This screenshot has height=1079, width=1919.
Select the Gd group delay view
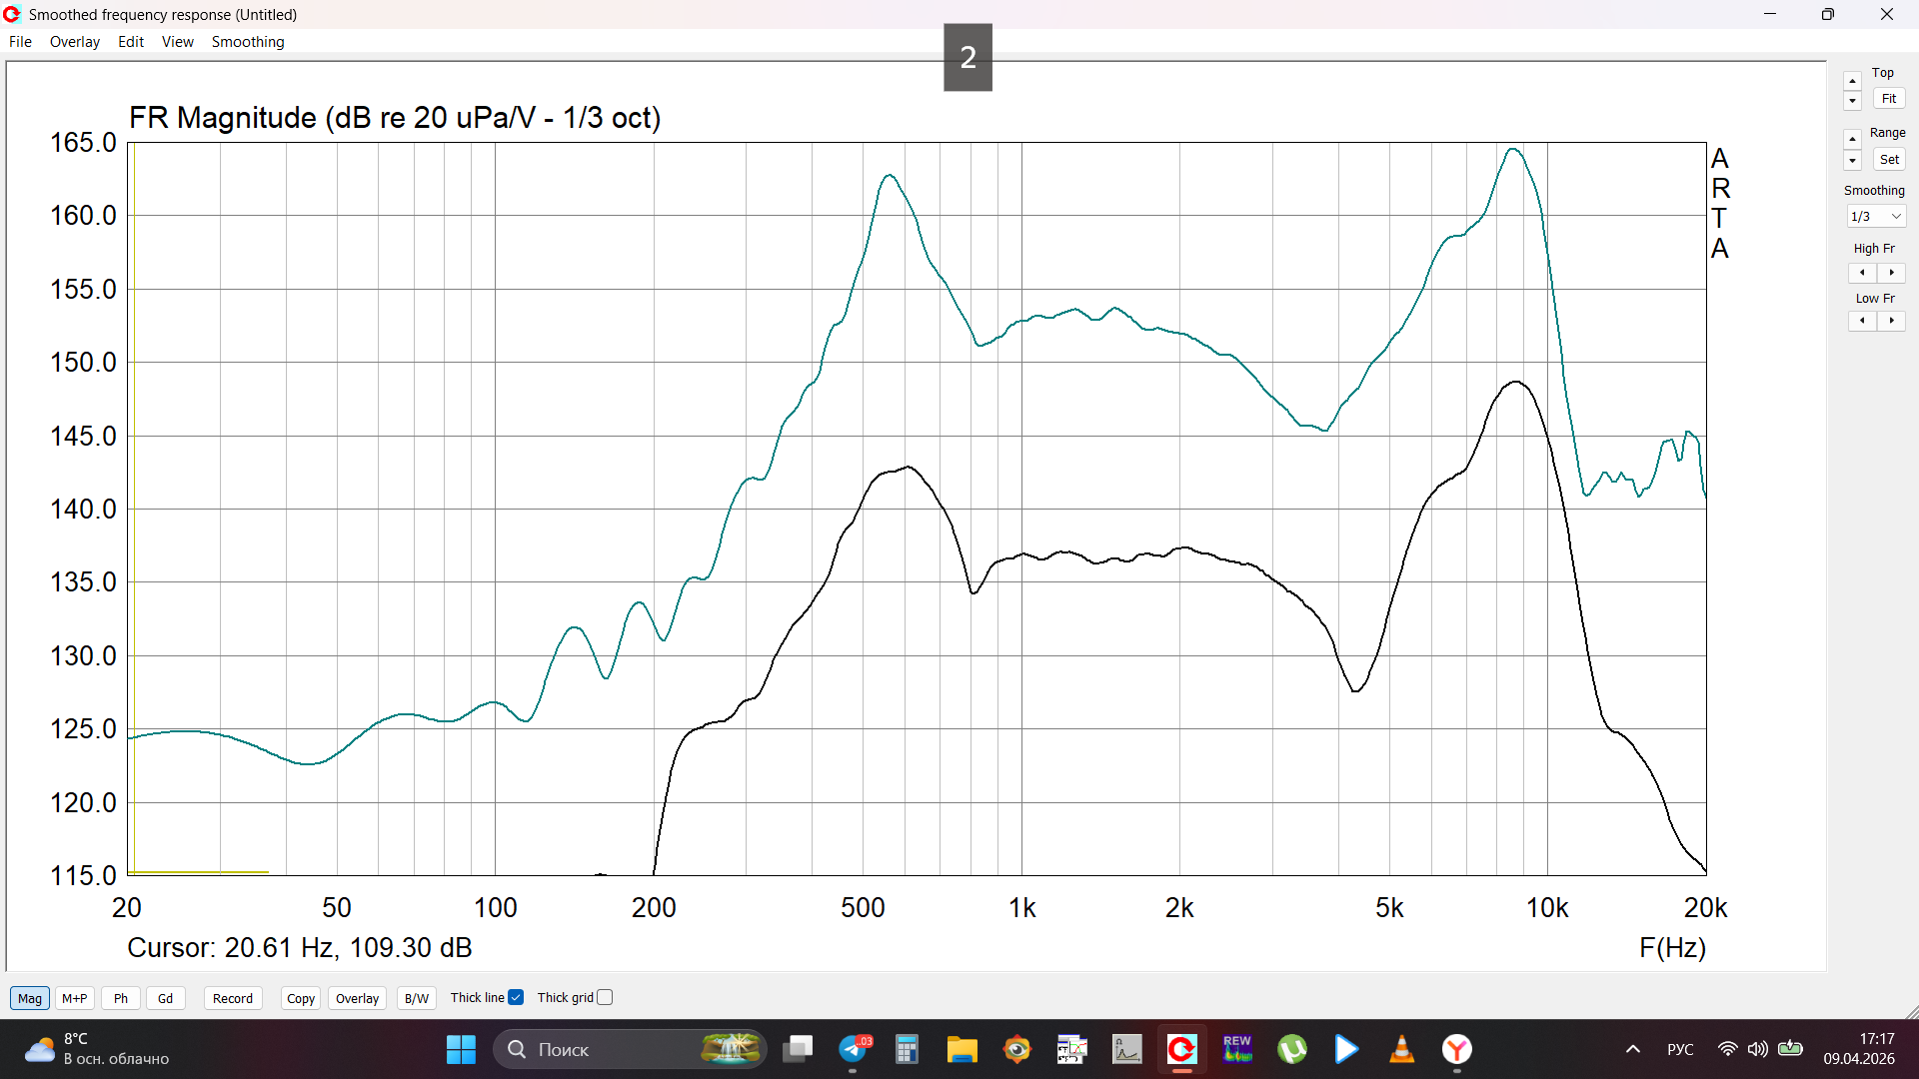coord(165,998)
